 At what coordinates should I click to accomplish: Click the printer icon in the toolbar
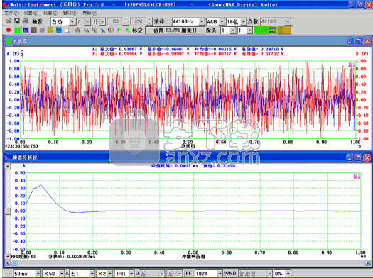[x=26, y=21]
